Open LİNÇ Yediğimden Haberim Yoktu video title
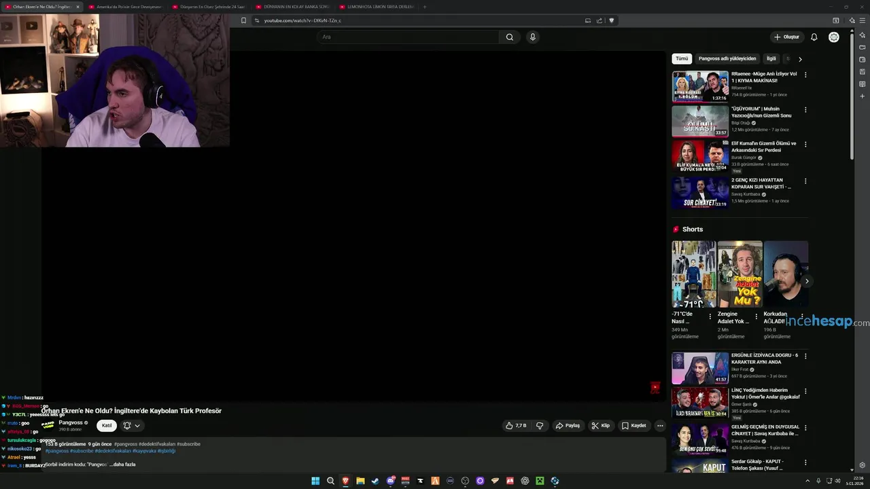 pos(765,393)
